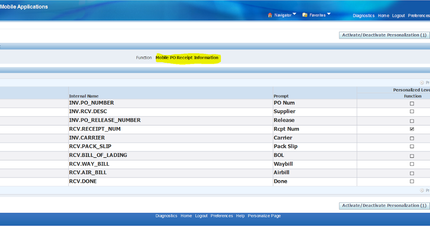The height and width of the screenshot is (226, 430).
Task: Click the Navigator house icon
Action: coord(269,15)
